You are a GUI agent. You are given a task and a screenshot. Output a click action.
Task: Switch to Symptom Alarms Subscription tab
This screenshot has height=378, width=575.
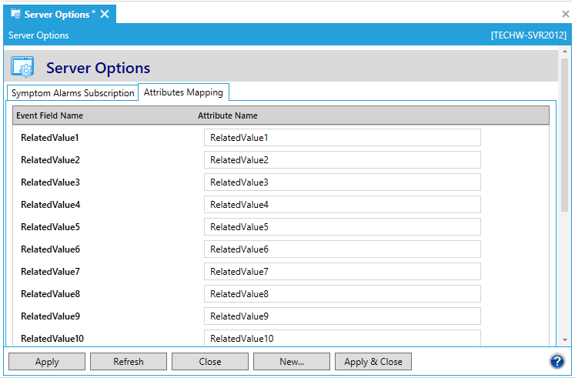click(72, 93)
